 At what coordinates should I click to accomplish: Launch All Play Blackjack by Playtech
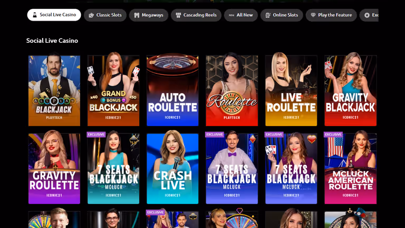pos(54,89)
